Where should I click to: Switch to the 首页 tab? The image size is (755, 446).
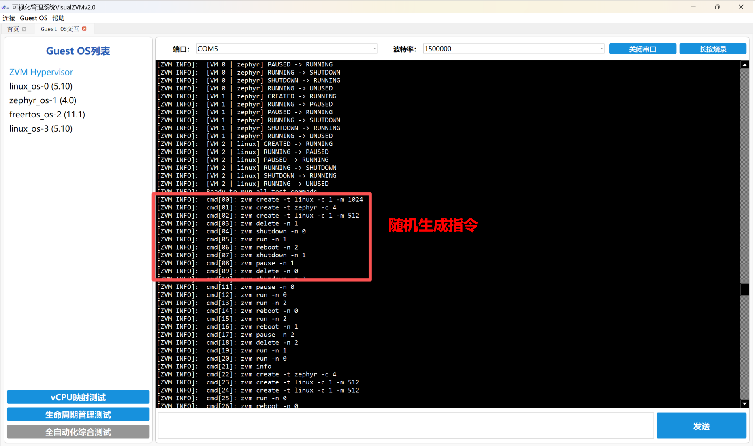13,29
